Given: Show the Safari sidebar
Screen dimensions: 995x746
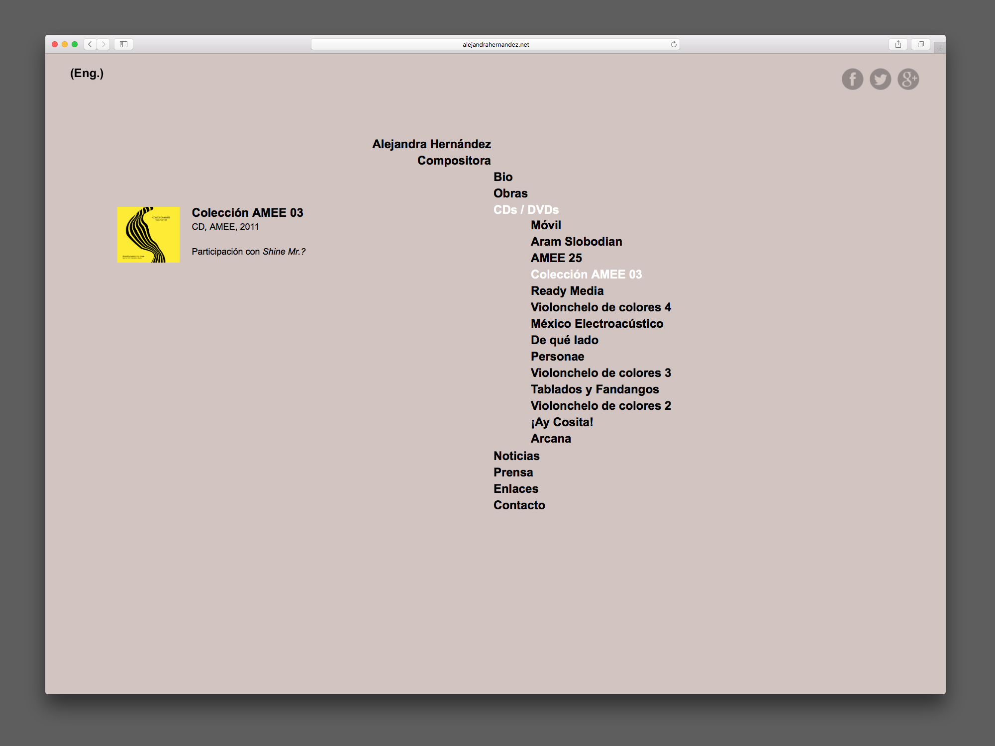Looking at the screenshot, I should pos(123,44).
